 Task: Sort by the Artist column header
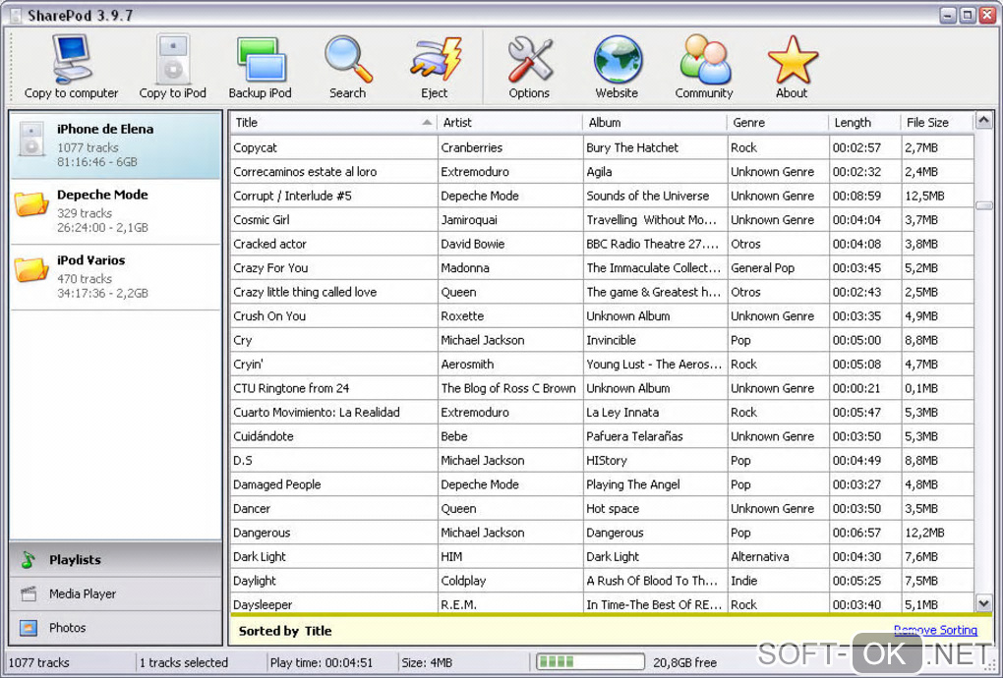509,123
